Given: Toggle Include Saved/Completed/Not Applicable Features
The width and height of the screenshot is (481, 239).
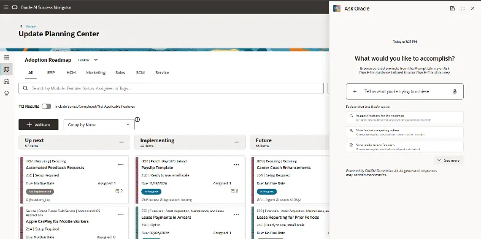Looking at the screenshot, I should coord(47,107).
